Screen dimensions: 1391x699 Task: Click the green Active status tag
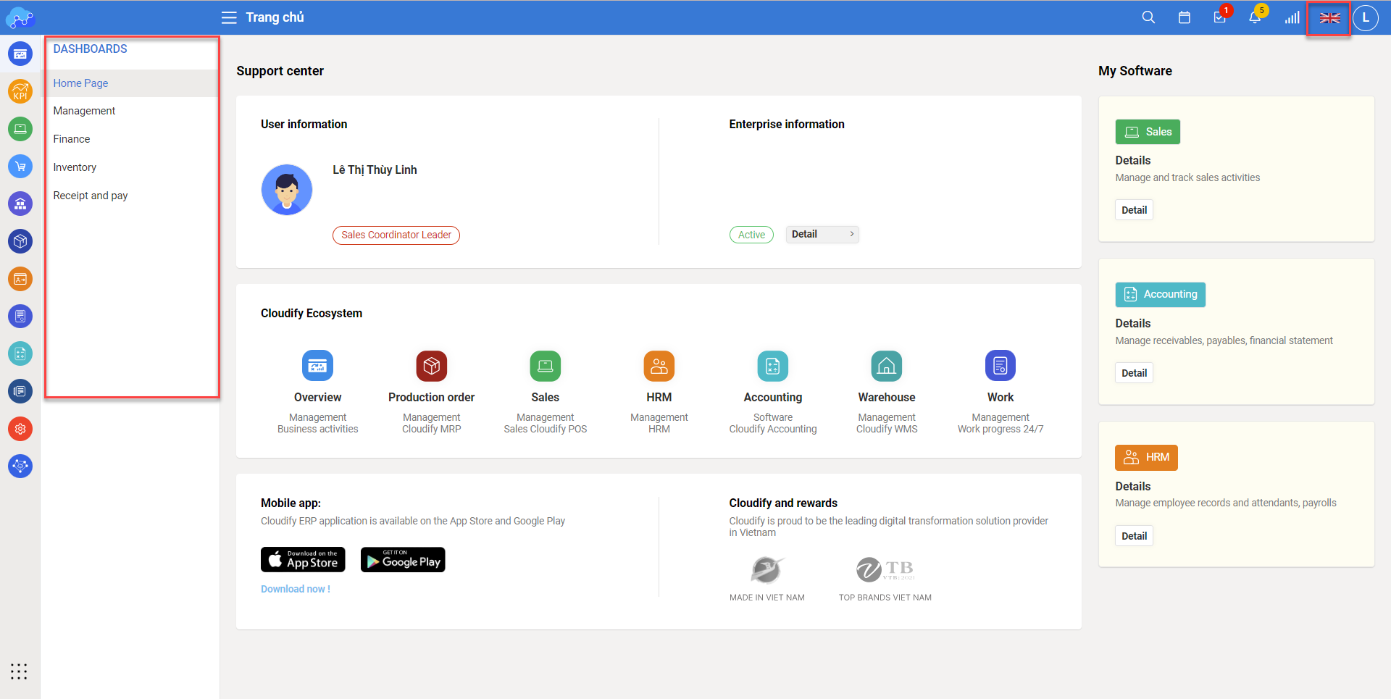751,235
